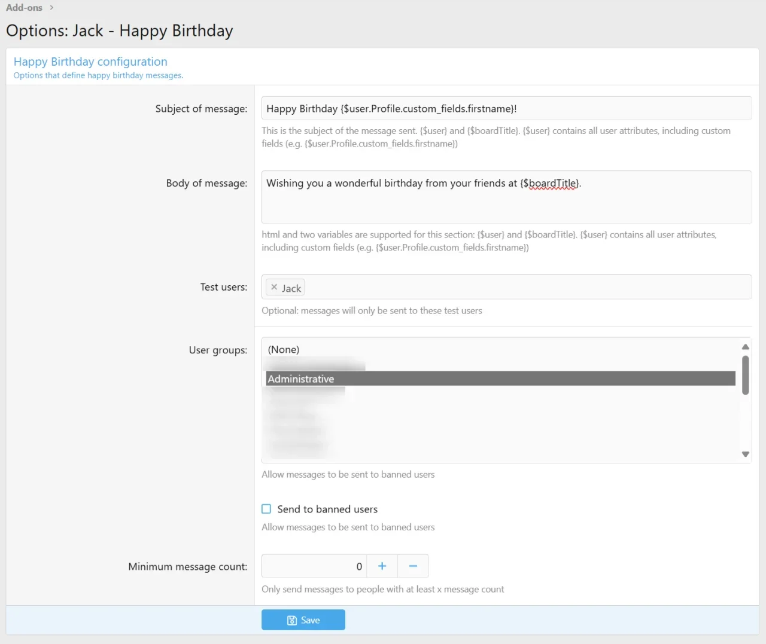Click inside the Body of message textarea
The height and width of the screenshot is (644, 766).
point(506,197)
